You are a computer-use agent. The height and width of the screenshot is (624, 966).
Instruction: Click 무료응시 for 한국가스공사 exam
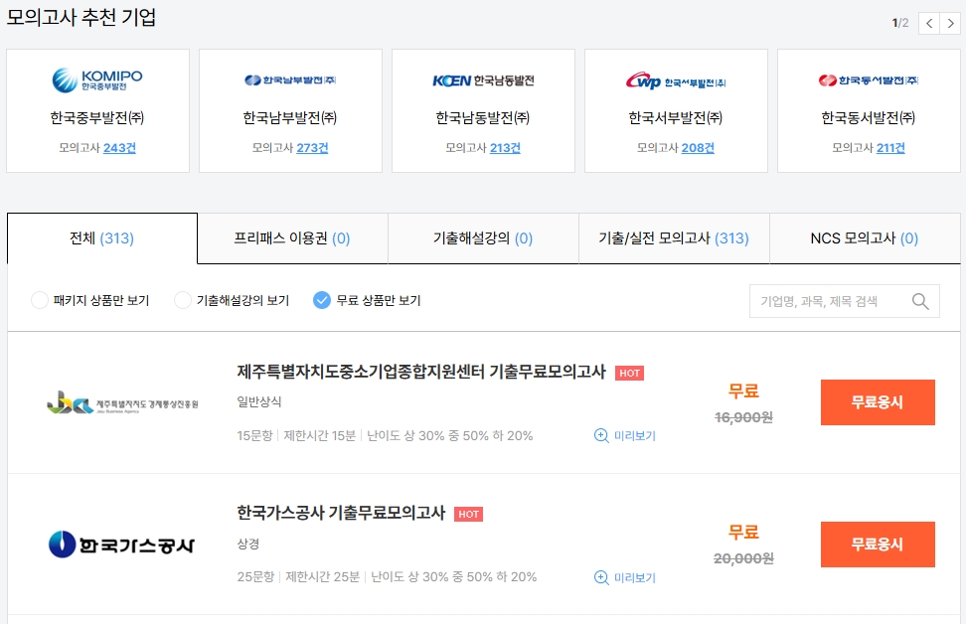878,545
